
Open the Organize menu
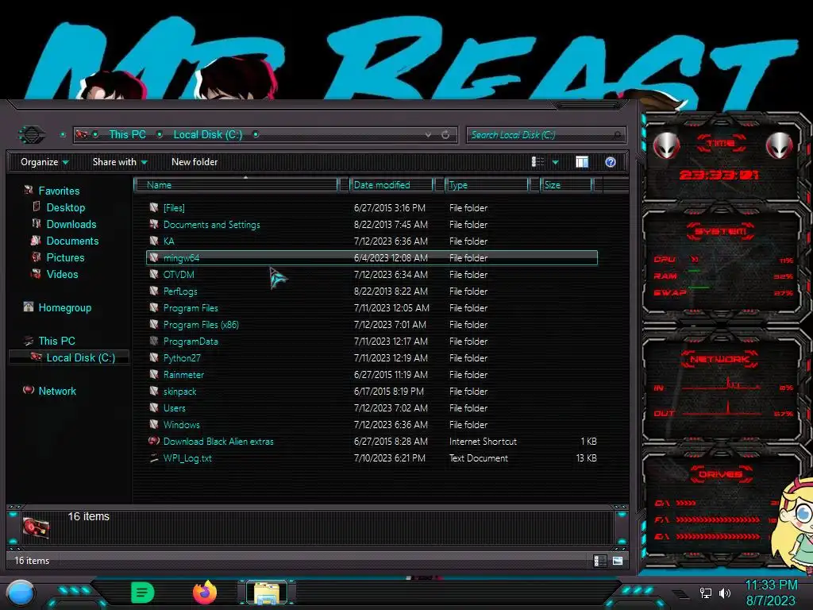(x=44, y=162)
